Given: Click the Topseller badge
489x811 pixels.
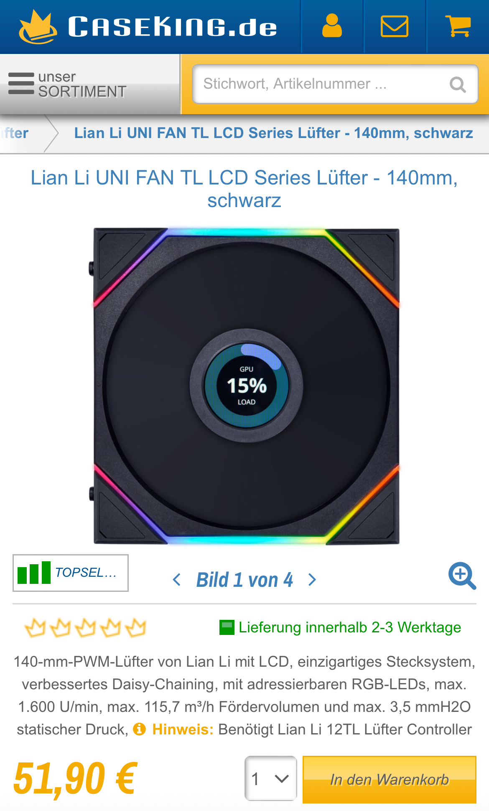Looking at the screenshot, I should 71,573.
